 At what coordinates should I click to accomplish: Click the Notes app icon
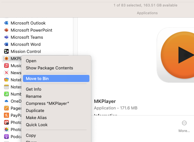6,87
